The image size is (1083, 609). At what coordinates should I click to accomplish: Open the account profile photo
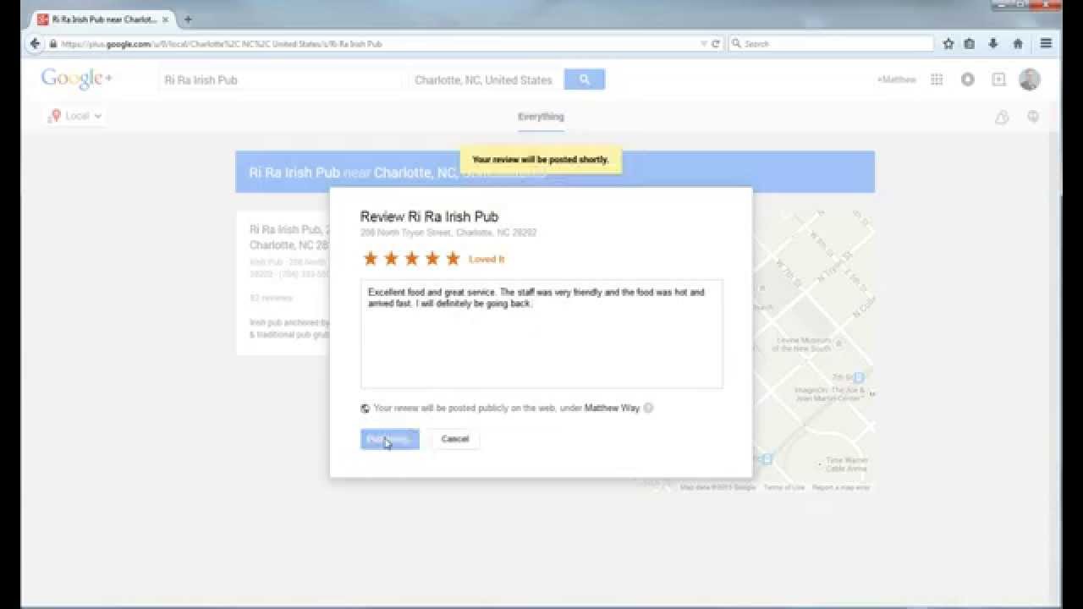coord(1030,80)
